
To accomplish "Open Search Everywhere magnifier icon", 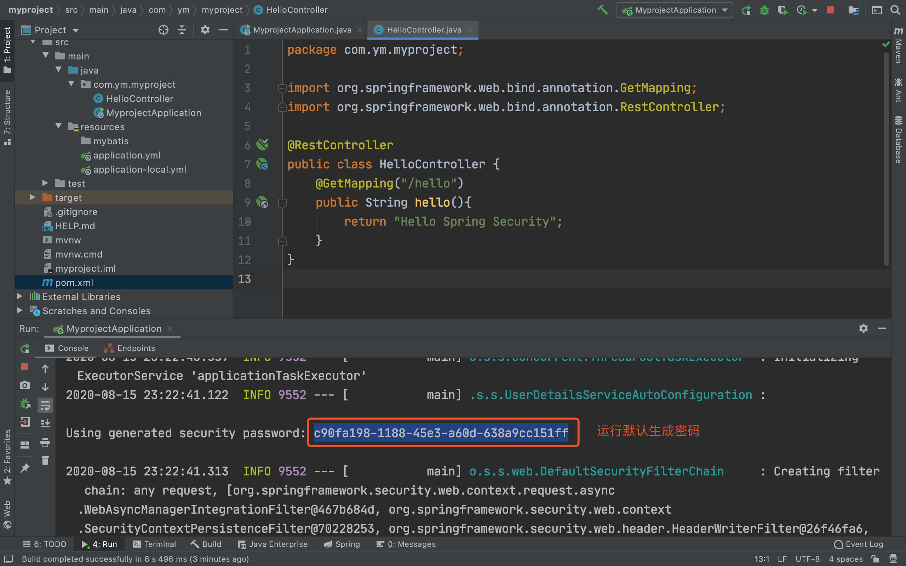I will [x=895, y=10].
